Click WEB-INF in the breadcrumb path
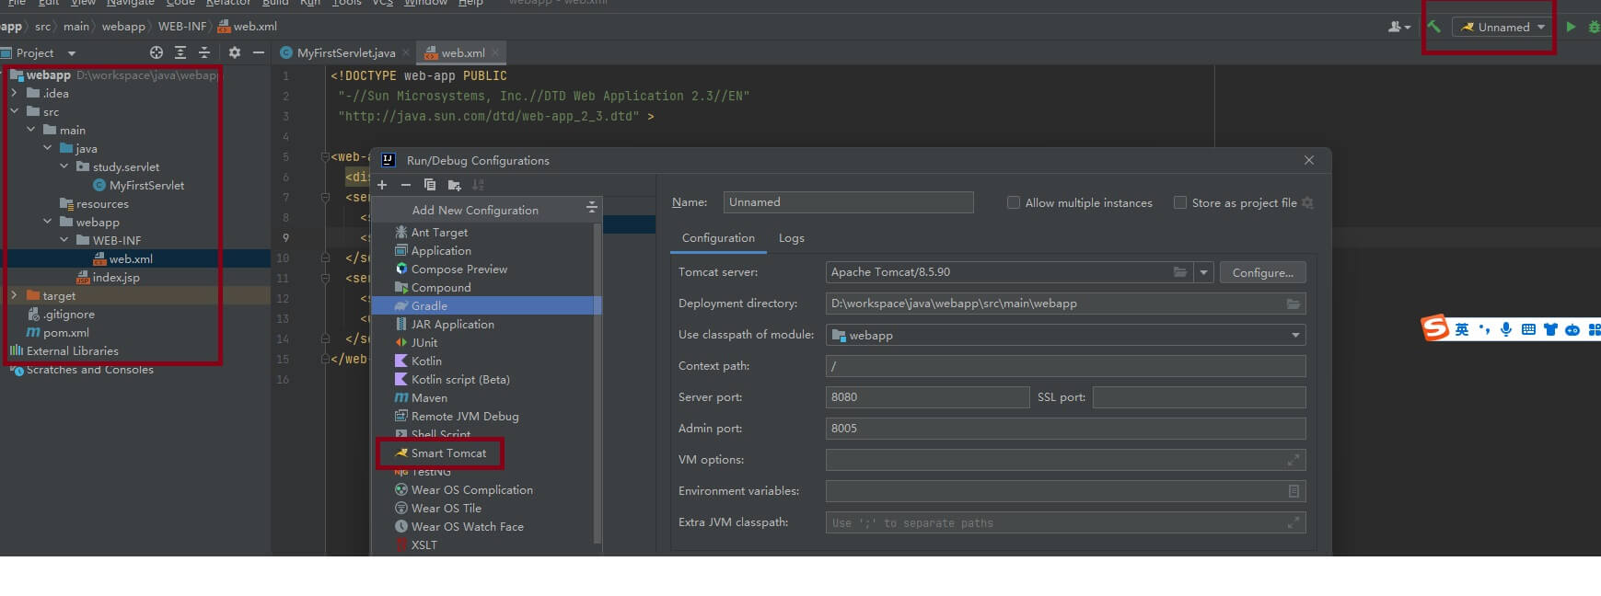Screen dimensions: 1601x596 [182, 26]
